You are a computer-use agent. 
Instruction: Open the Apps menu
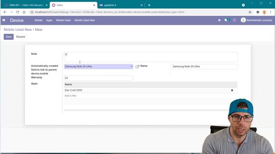click(x=49, y=20)
